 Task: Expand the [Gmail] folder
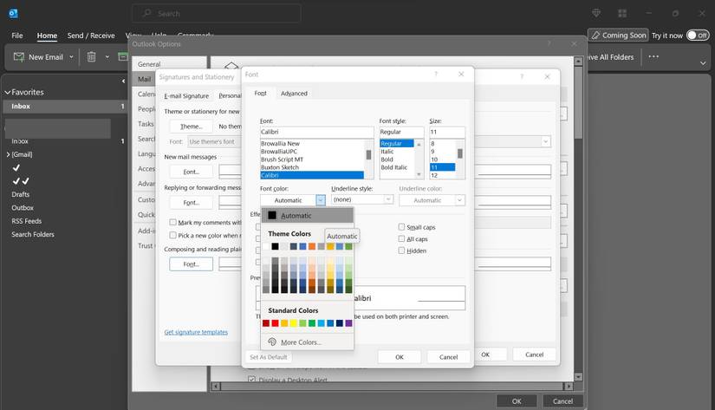[x=8, y=154]
